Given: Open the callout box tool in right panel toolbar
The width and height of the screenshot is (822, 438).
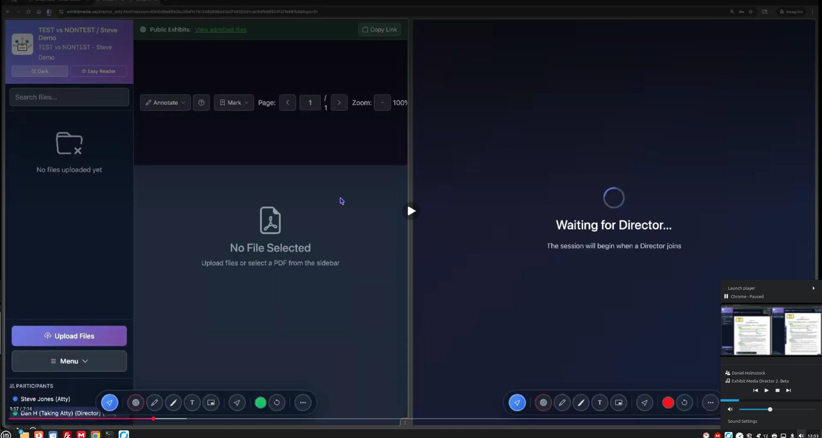Looking at the screenshot, I should tap(618, 403).
